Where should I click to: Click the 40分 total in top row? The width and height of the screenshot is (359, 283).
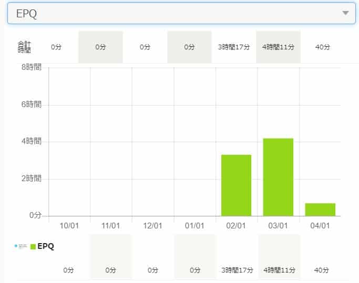pos(322,47)
